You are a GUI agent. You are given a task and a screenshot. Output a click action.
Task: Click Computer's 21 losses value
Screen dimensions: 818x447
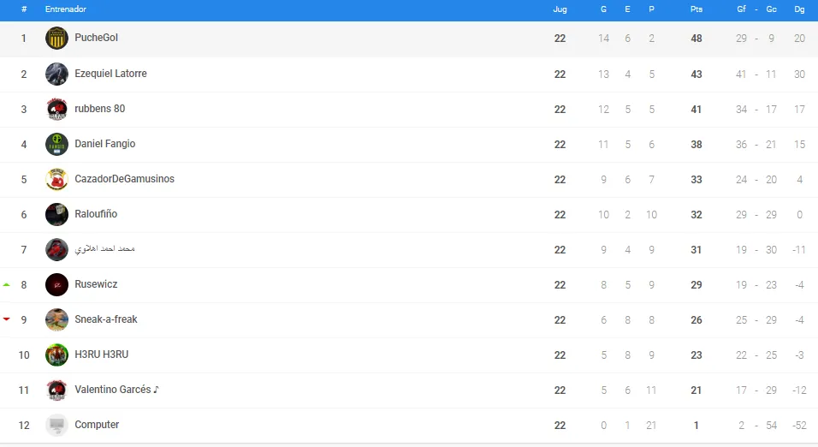(651, 425)
